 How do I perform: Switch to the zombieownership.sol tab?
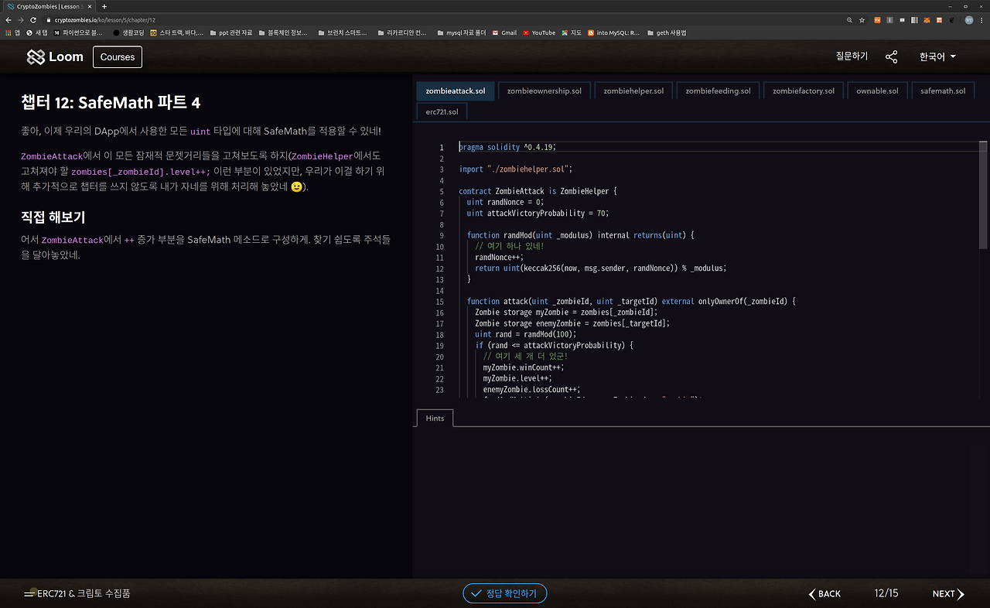[x=544, y=91]
